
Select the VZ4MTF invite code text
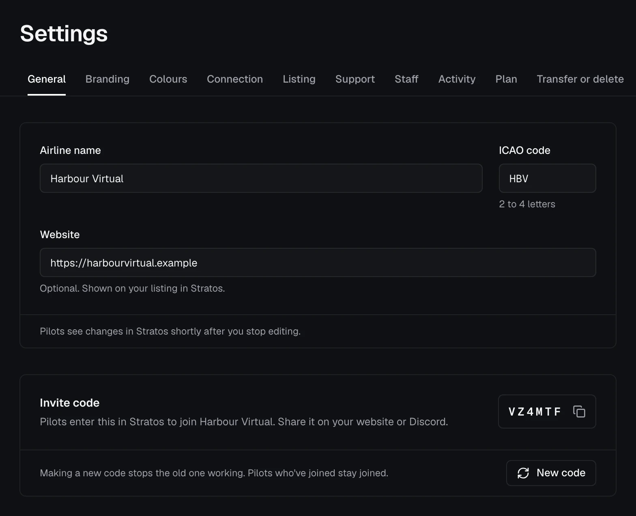[535, 412]
